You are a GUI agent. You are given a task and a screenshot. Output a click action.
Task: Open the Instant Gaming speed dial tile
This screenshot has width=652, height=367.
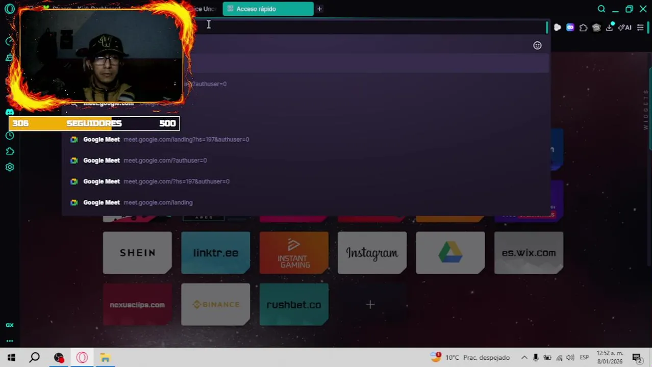[294, 253]
